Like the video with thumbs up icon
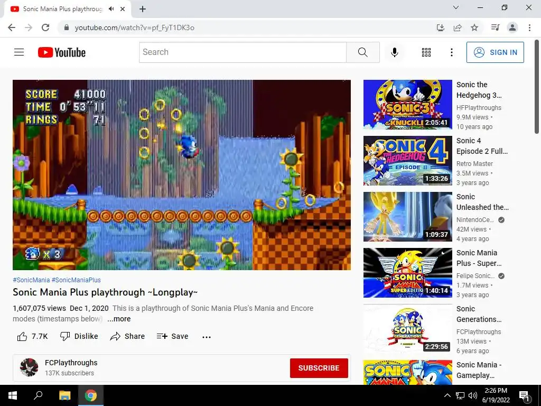The image size is (541, 406). point(22,336)
